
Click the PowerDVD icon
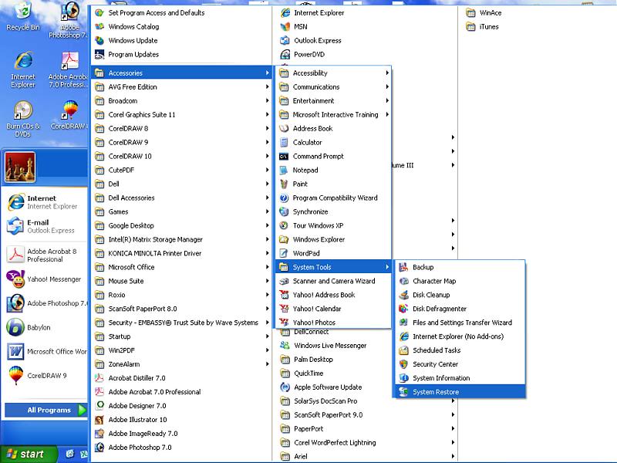click(x=285, y=54)
